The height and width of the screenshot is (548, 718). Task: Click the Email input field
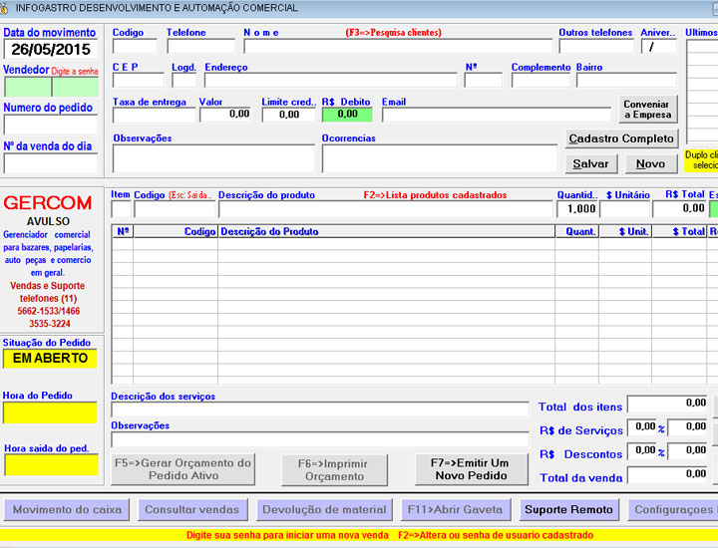[x=497, y=115]
